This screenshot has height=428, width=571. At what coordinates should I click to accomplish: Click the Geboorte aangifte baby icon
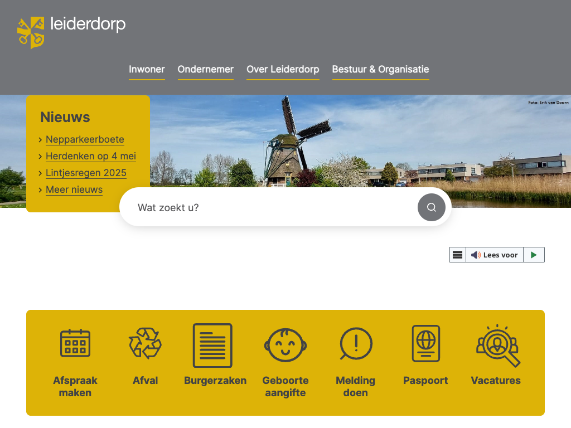click(x=285, y=346)
